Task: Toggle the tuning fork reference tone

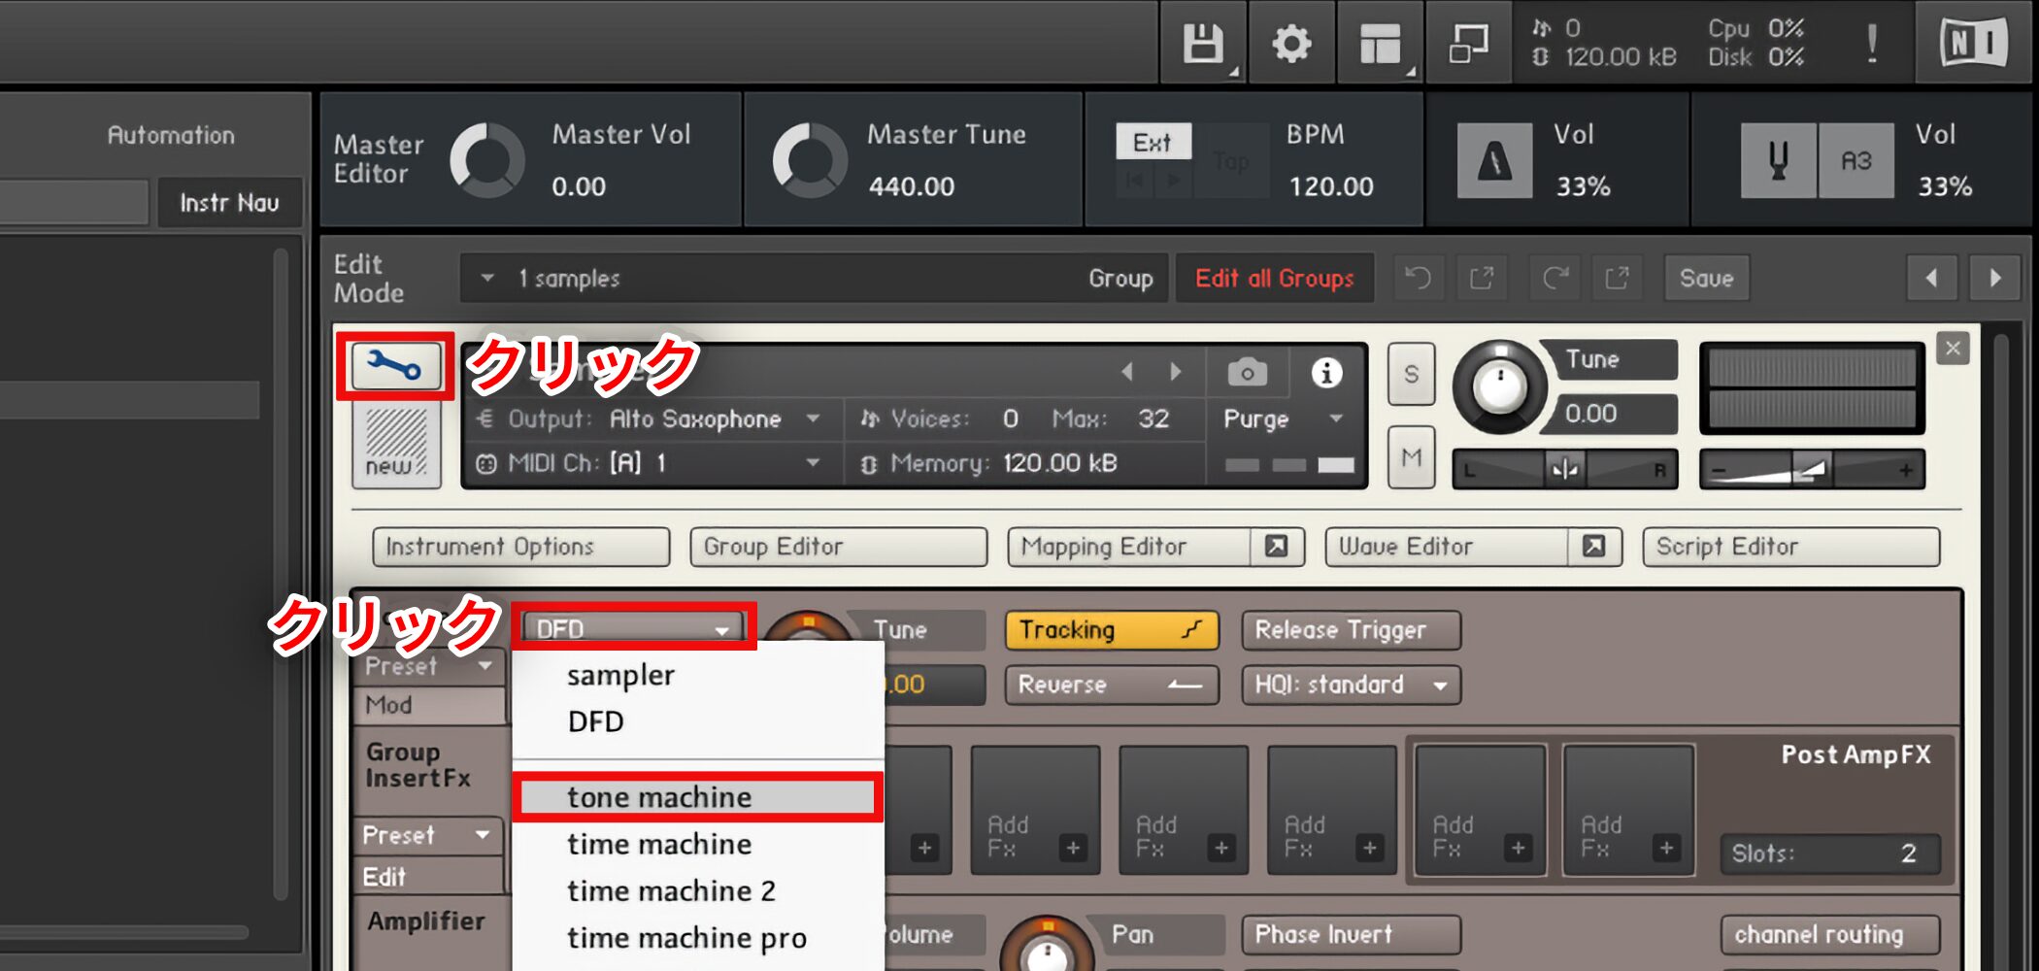Action: coord(1778,161)
